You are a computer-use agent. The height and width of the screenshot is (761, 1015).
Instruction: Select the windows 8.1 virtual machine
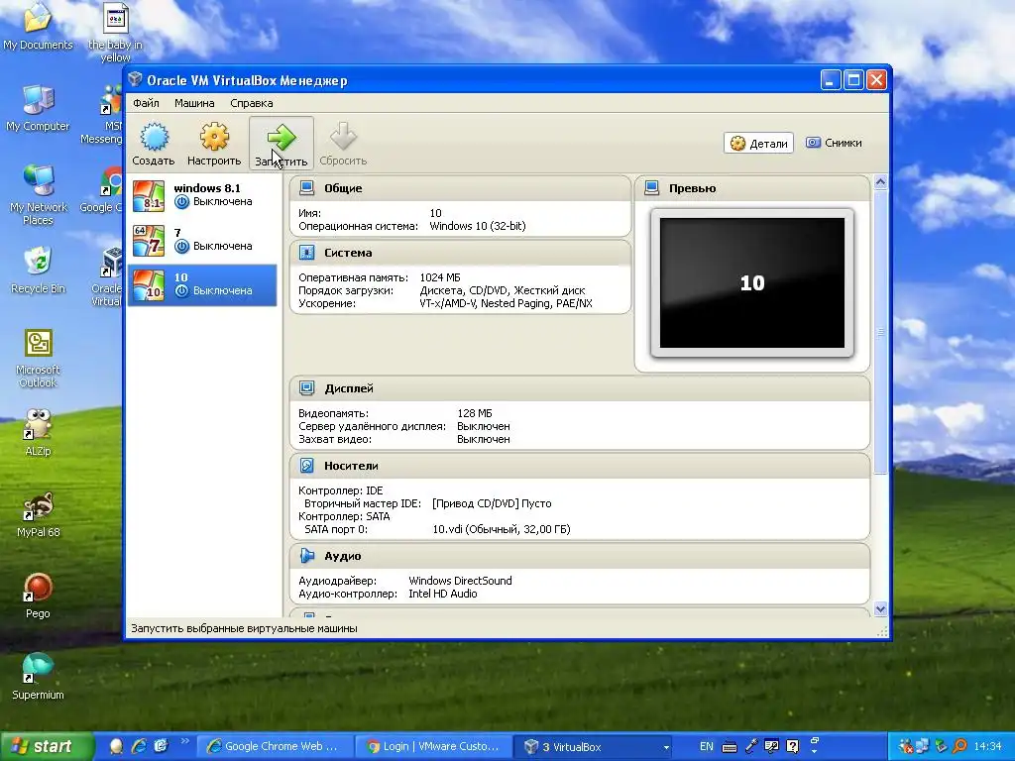click(202, 195)
